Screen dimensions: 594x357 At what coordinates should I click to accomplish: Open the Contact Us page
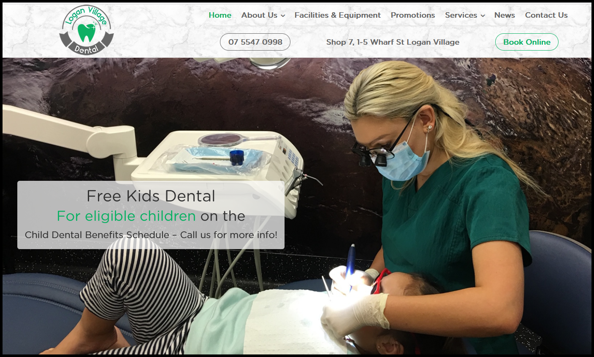coord(546,15)
